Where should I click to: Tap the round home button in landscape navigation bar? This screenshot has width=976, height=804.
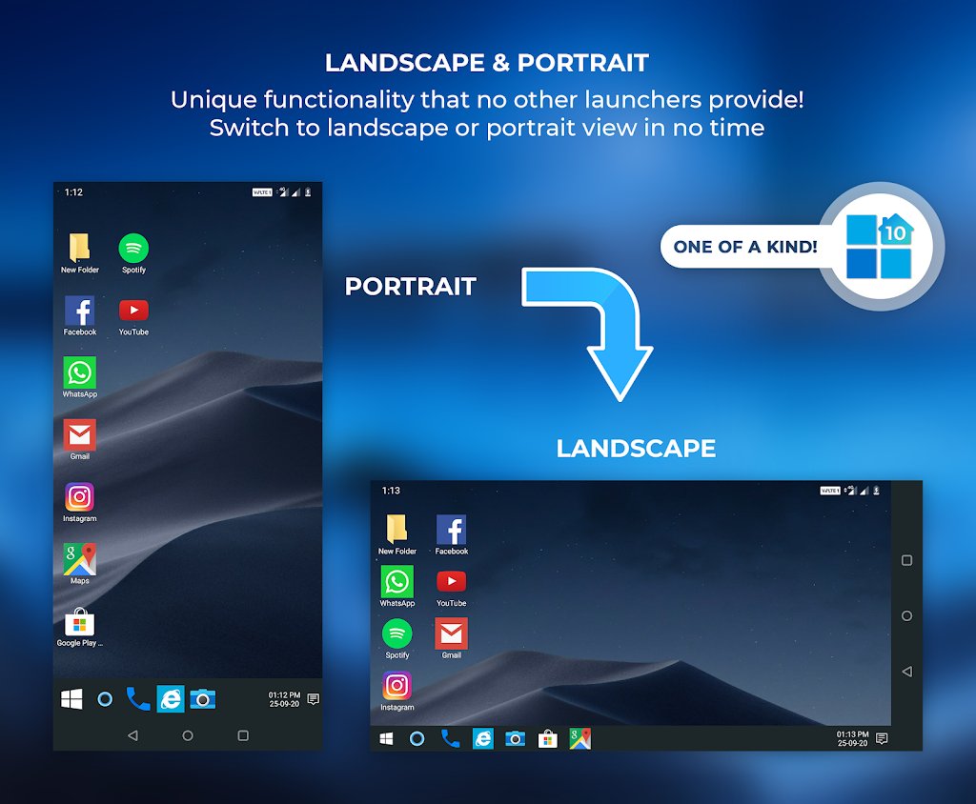pos(906,615)
